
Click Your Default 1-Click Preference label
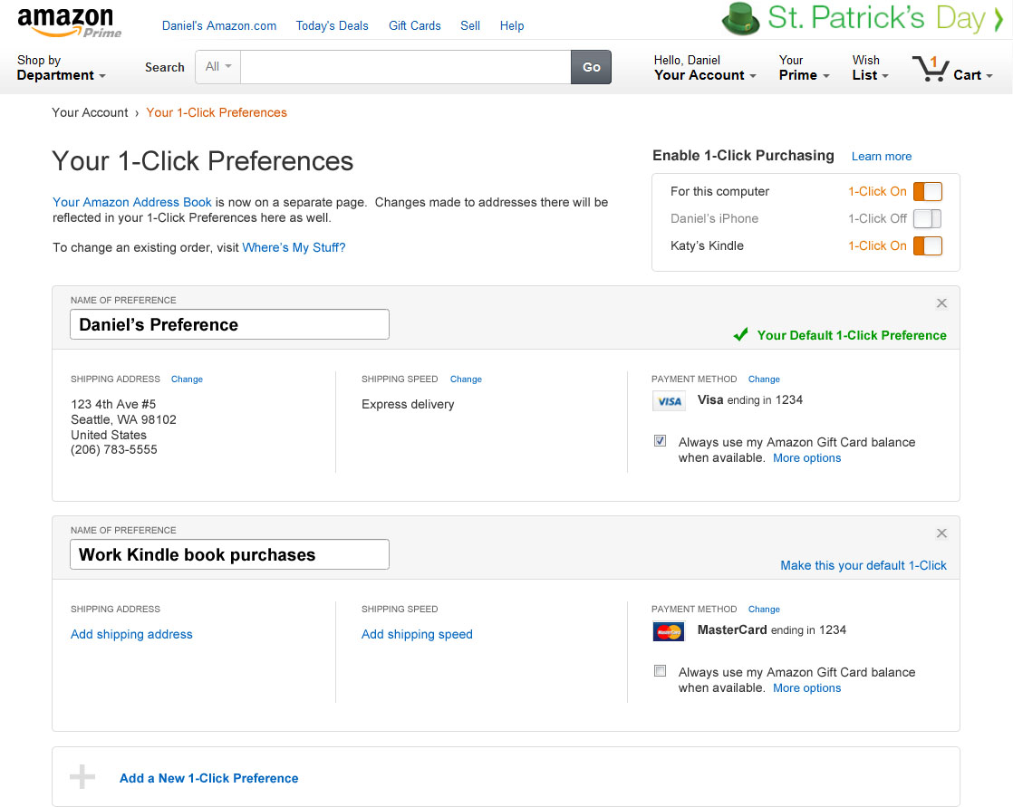852,335
